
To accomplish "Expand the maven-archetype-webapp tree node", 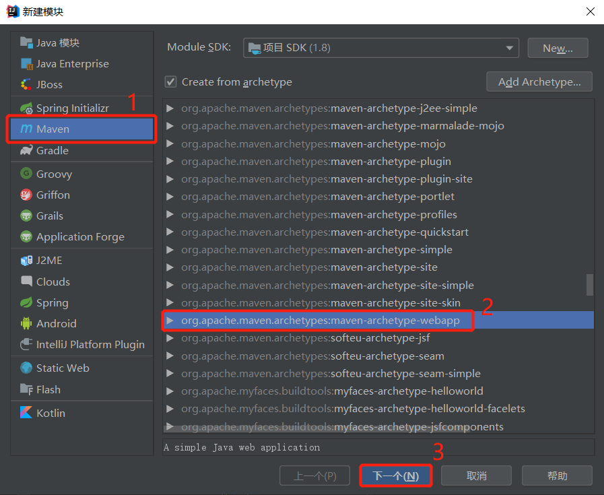I will tap(170, 321).
